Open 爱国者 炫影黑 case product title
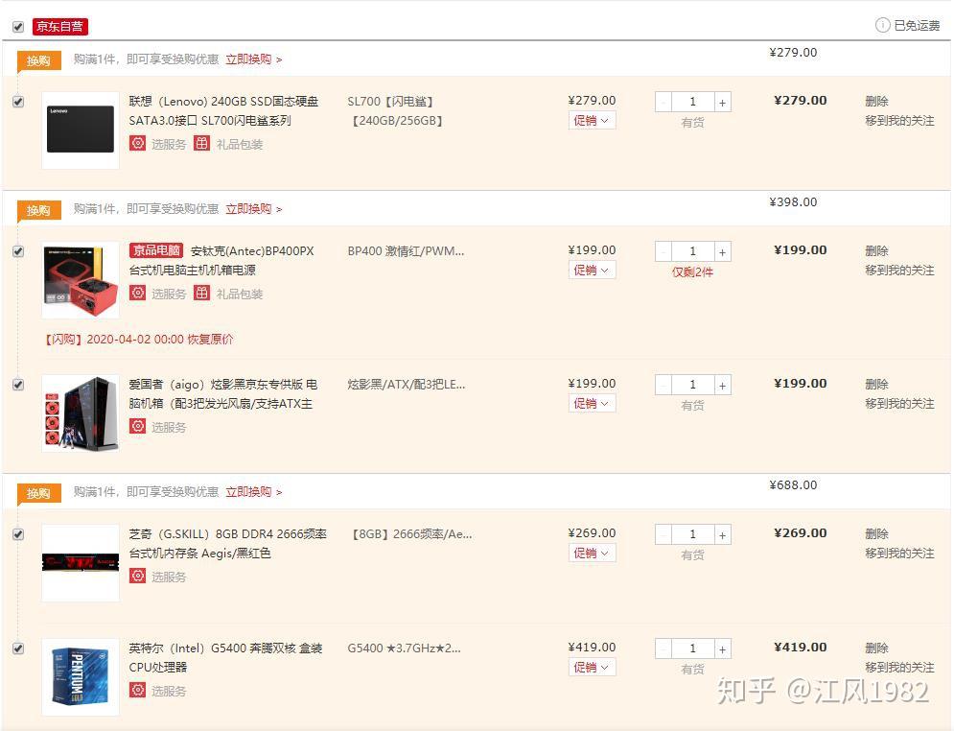 [223, 394]
